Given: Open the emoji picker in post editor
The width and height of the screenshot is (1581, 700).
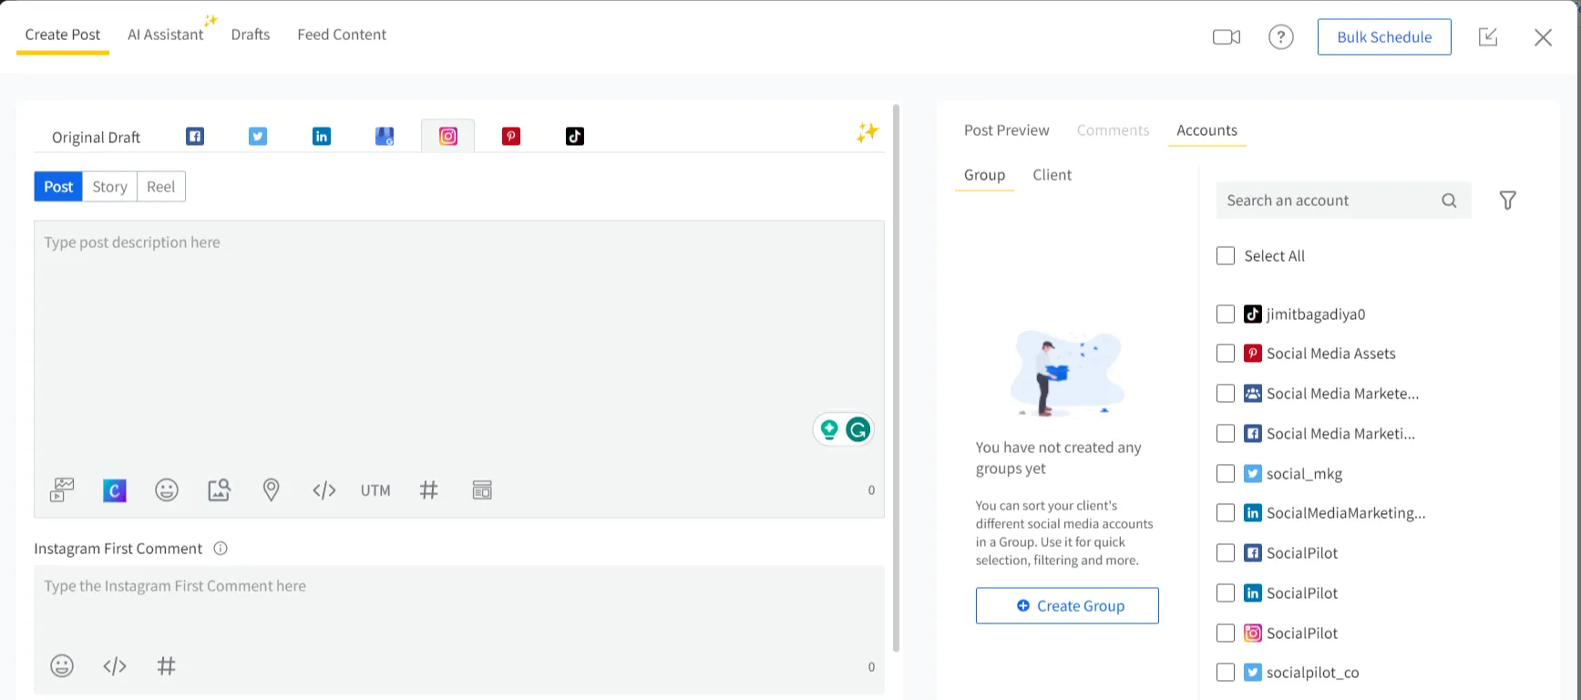Looking at the screenshot, I should (x=167, y=490).
